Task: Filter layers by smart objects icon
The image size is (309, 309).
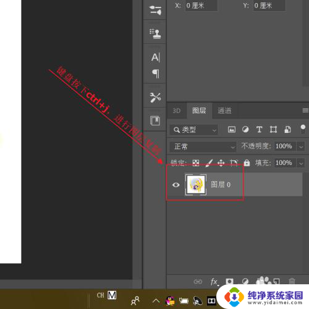Action: click(287, 130)
